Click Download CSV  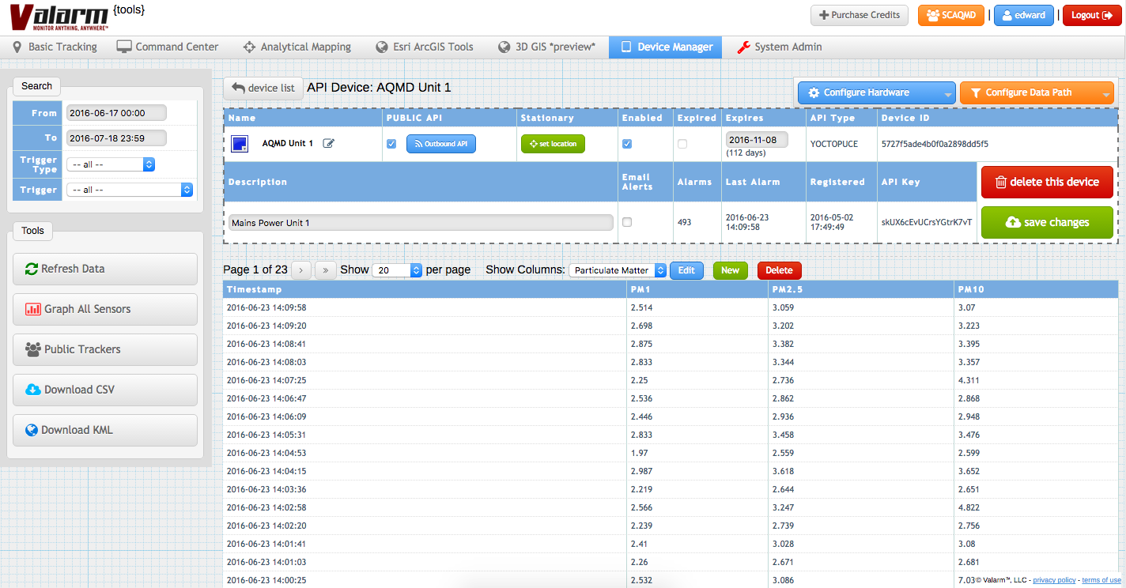(x=105, y=390)
